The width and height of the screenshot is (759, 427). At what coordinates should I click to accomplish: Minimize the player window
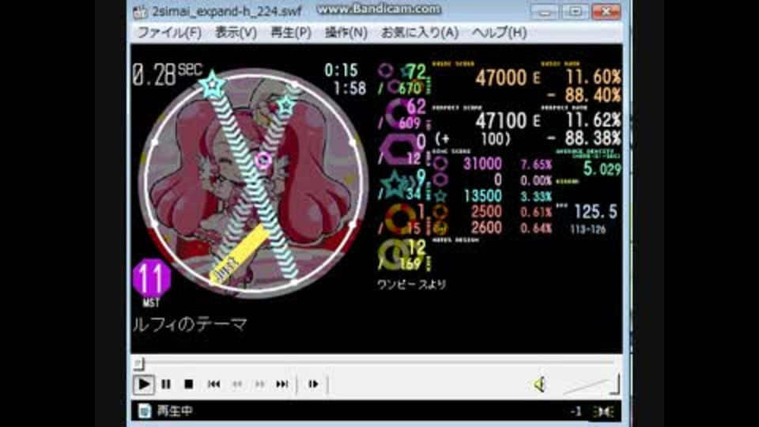pos(545,11)
